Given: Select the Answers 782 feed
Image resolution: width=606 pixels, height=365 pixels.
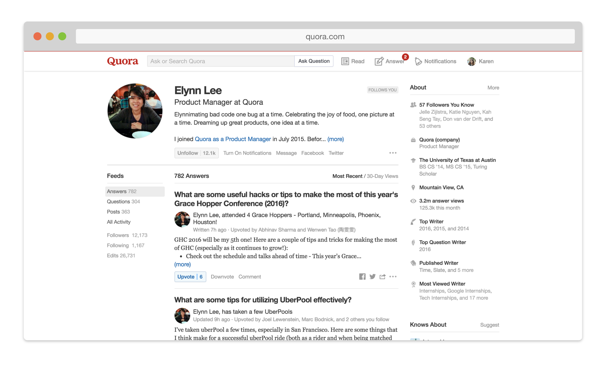Looking at the screenshot, I should (x=135, y=191).
